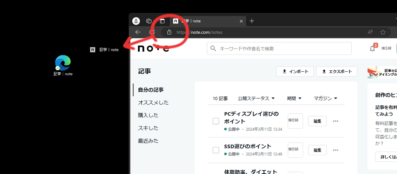
Task: Open the 備忘録 account in the header
Action: [x=386, y=48]
